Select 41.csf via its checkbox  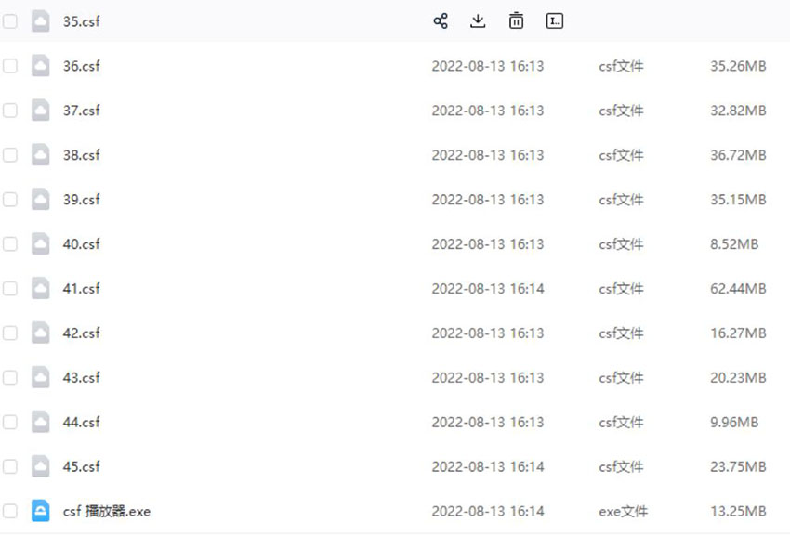[10, 288]
